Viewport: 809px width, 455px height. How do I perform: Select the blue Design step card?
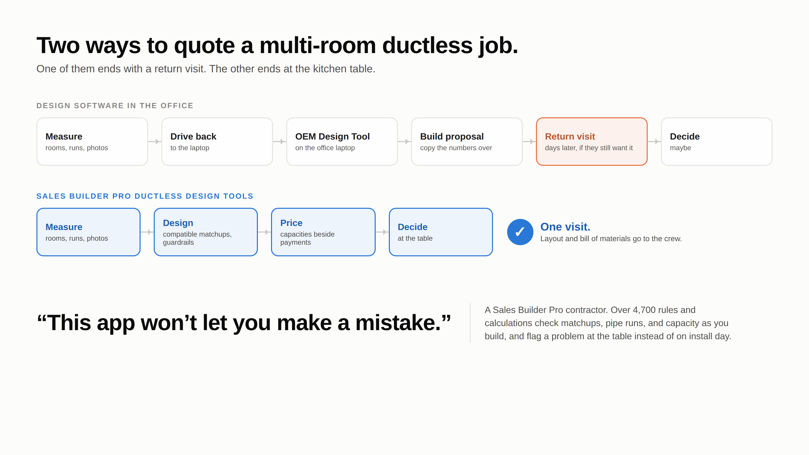206,232
